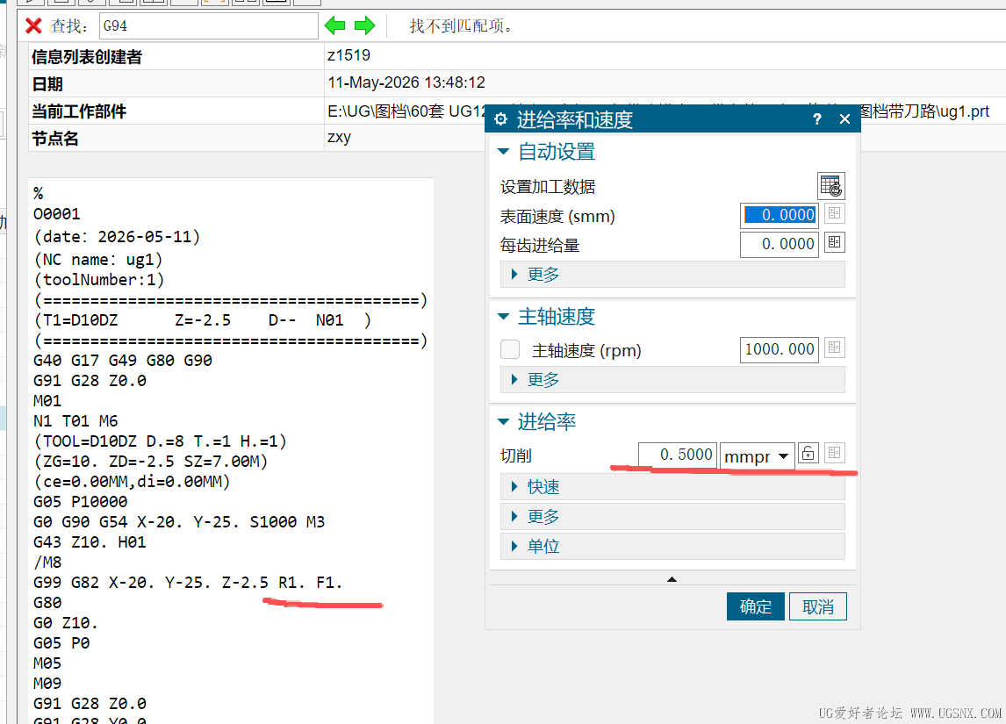Click the 当前工作部件 row label
The image size is (1006, 724).
pos(79,111)
